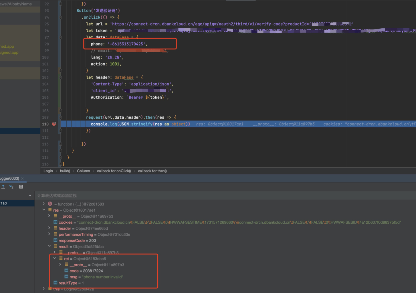The height and width of the screenshot is (293, 416).
Task: Click the resultType field type icon
Action: [56, 283]
